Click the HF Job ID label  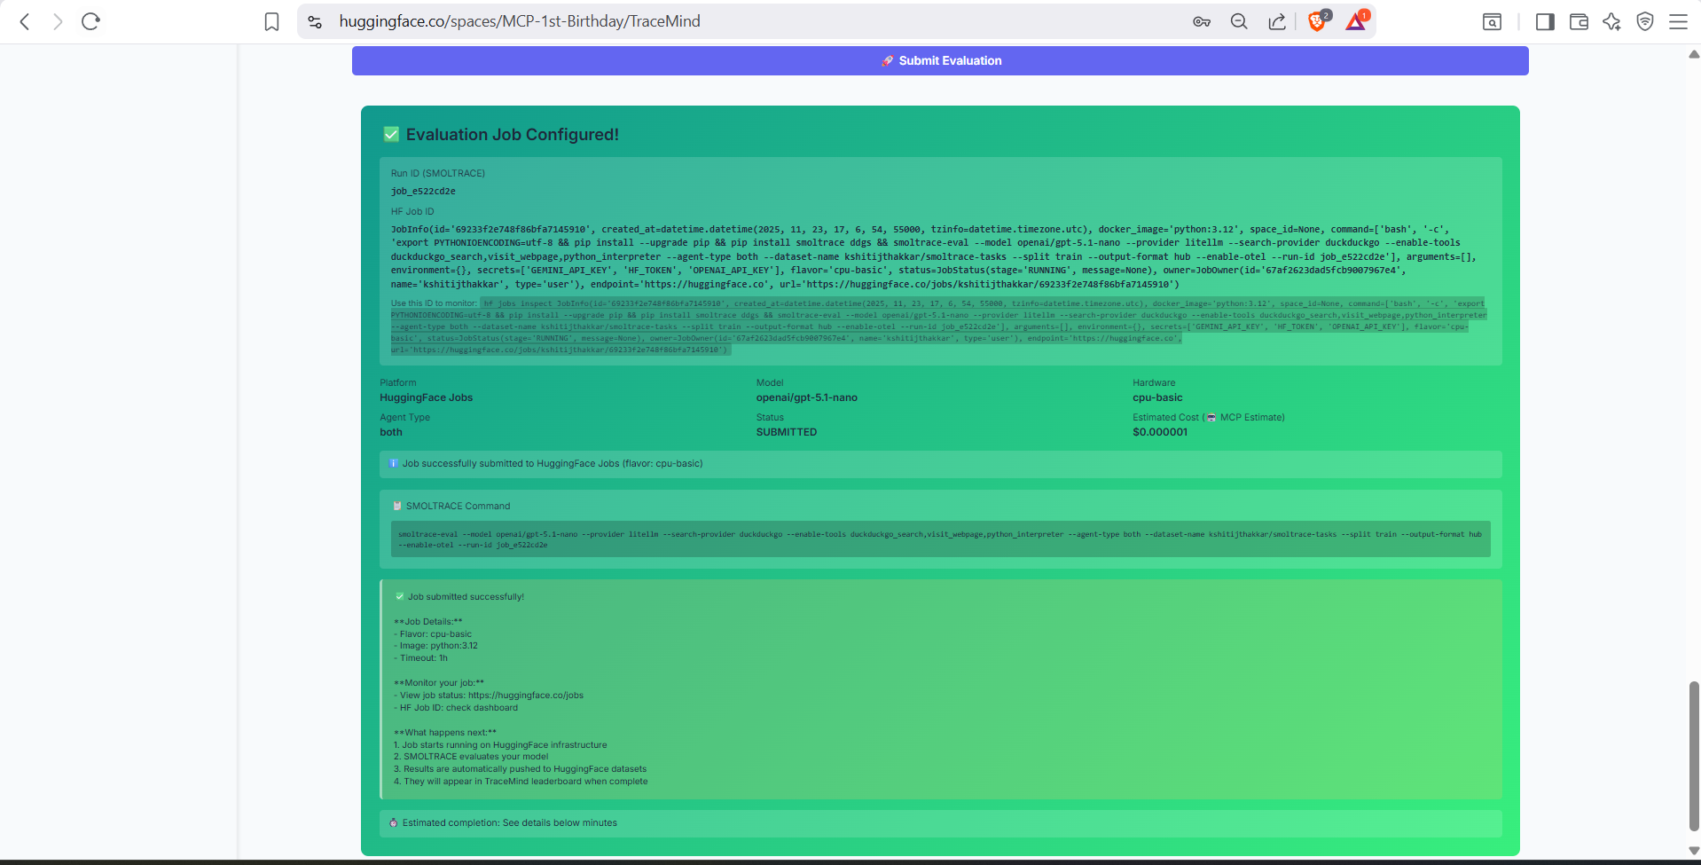(412, 211)
